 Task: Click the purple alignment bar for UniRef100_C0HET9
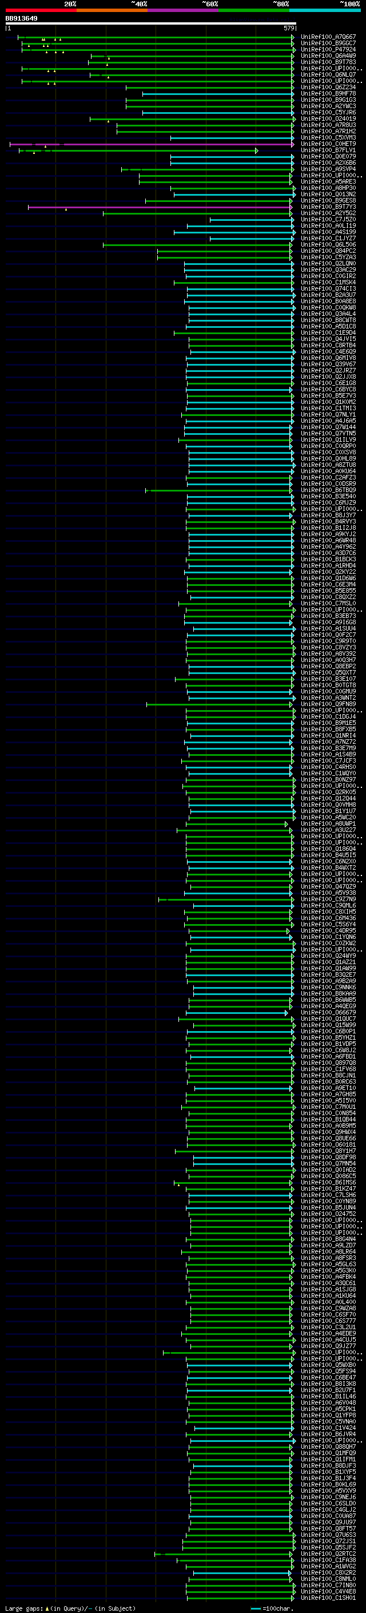pos(152,144)
